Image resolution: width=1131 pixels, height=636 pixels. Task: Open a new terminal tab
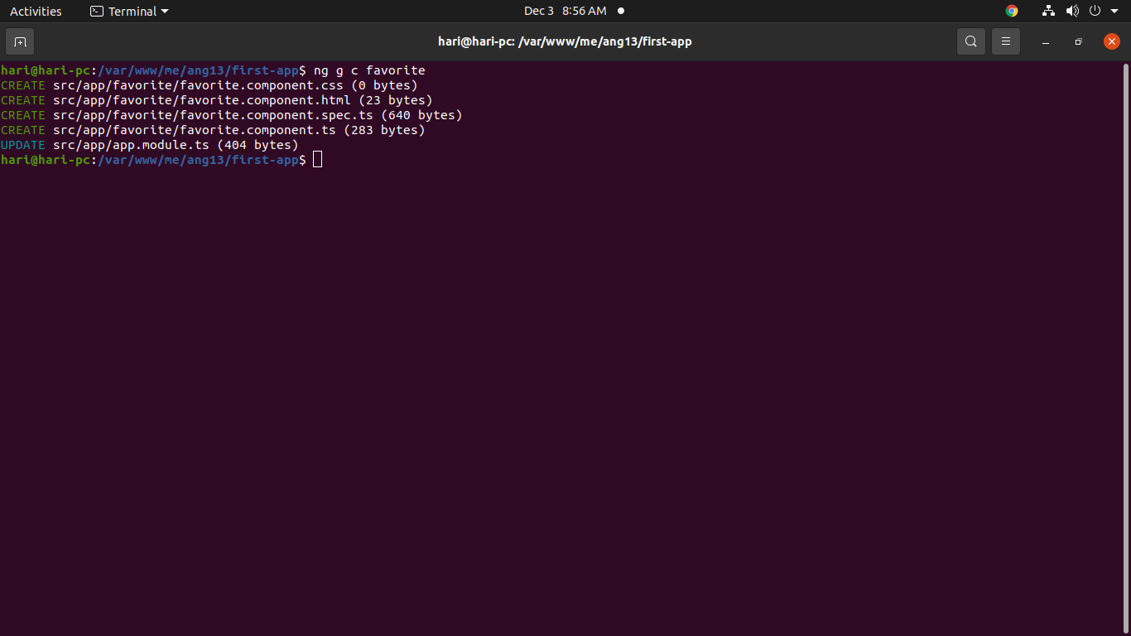point(19,41)
